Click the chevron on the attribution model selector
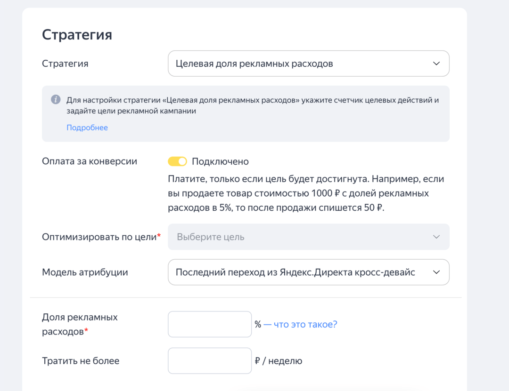The image size is (509, 391). (x=436, y=272)
